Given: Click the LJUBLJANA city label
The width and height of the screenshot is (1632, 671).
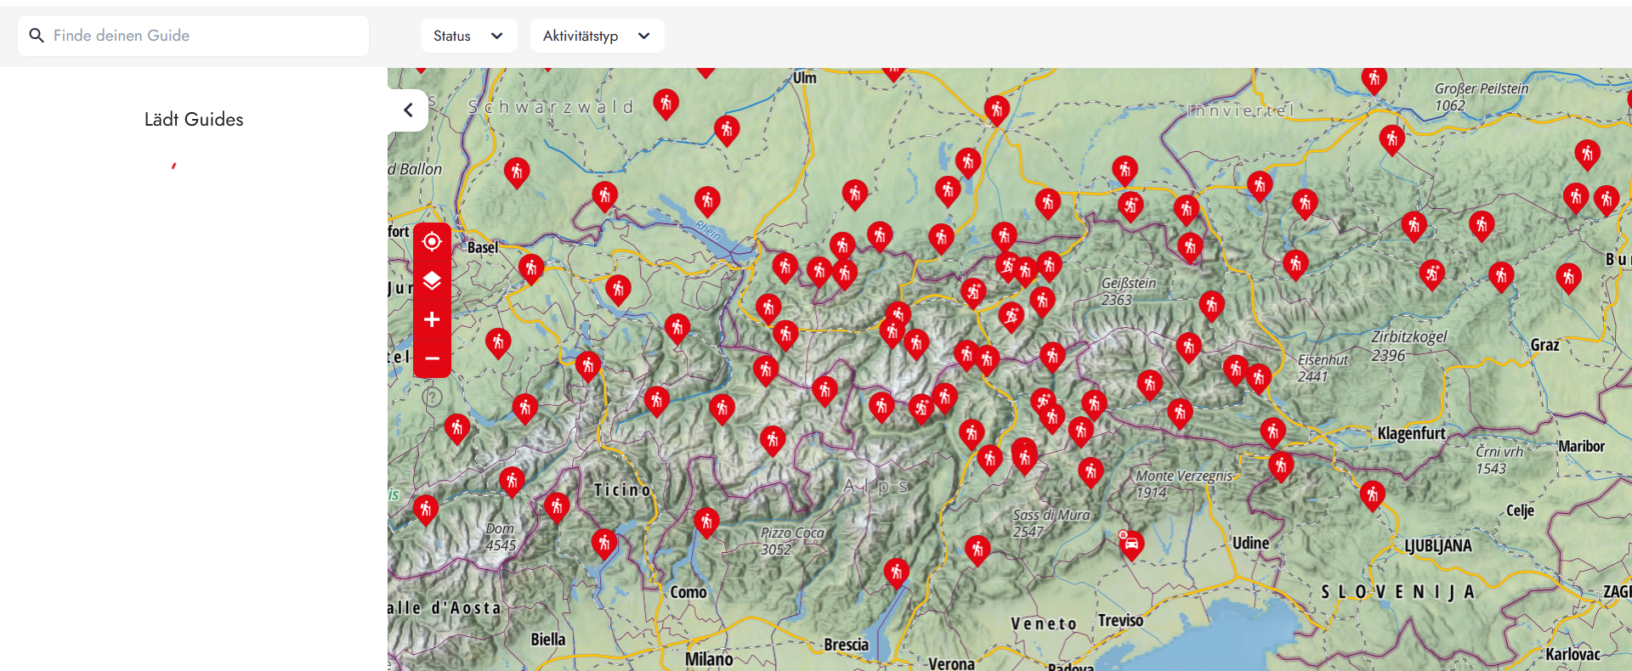Looking at the screenshot, I should [x=1437, y=545].
